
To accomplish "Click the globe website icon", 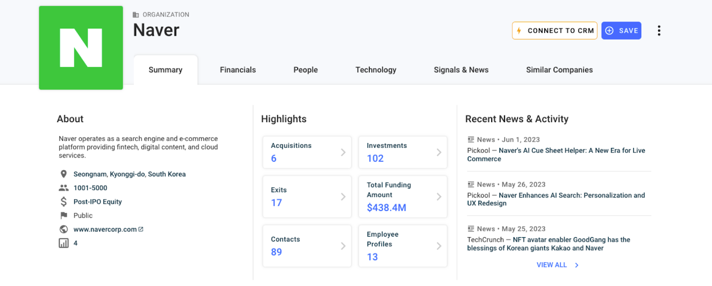I will click(64, 229).
